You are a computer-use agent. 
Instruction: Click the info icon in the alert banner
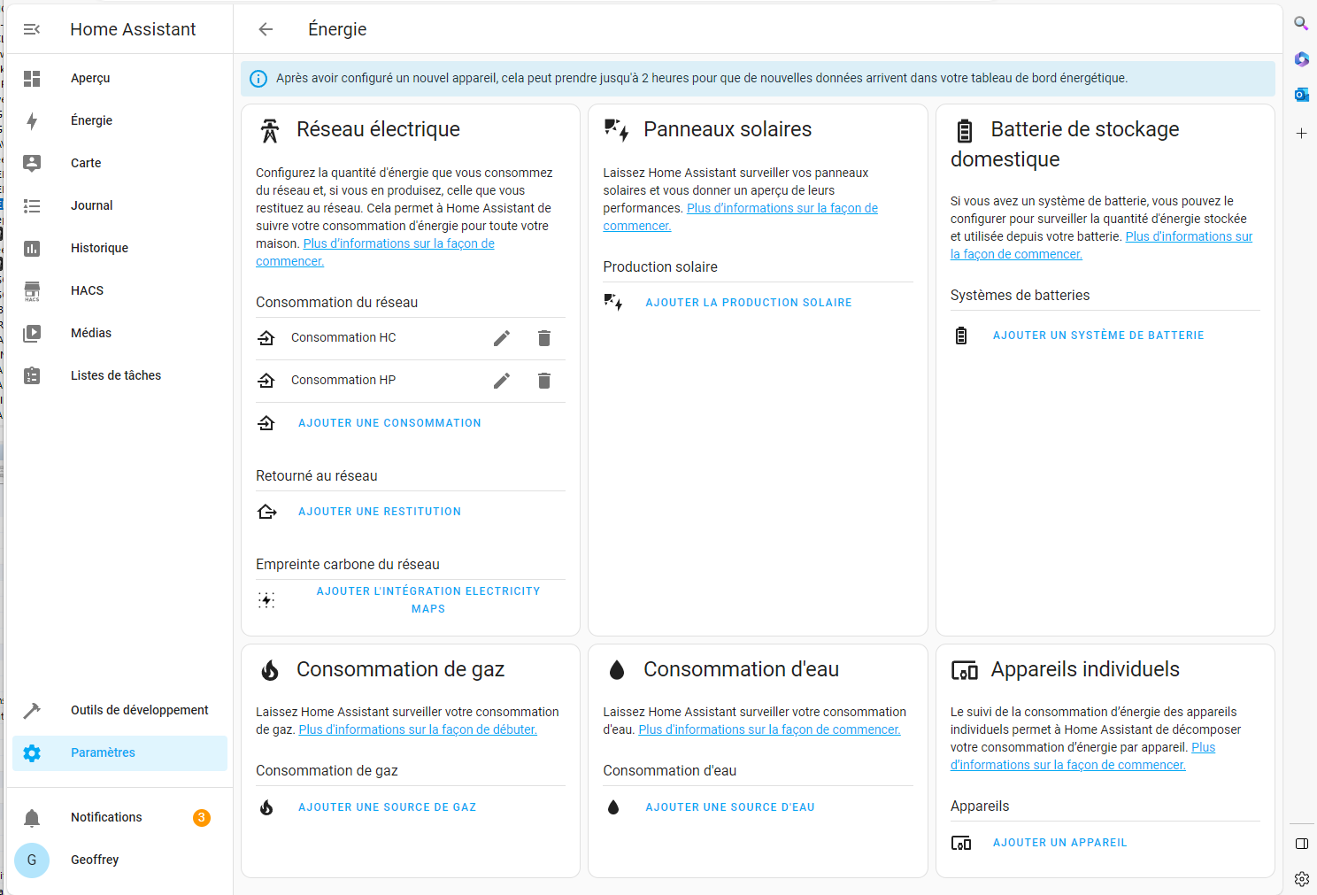[258, 79]
